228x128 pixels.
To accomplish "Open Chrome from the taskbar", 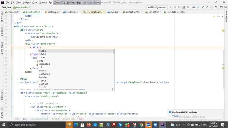I will tap(141, 125).
